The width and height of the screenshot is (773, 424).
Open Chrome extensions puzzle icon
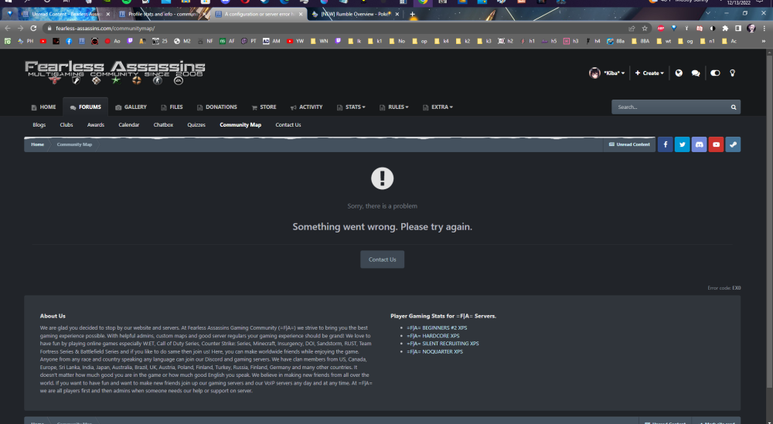(x=725, y=28)
